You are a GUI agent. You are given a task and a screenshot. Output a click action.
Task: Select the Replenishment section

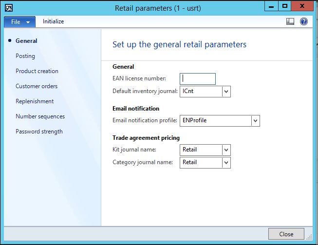pos(35,101)
